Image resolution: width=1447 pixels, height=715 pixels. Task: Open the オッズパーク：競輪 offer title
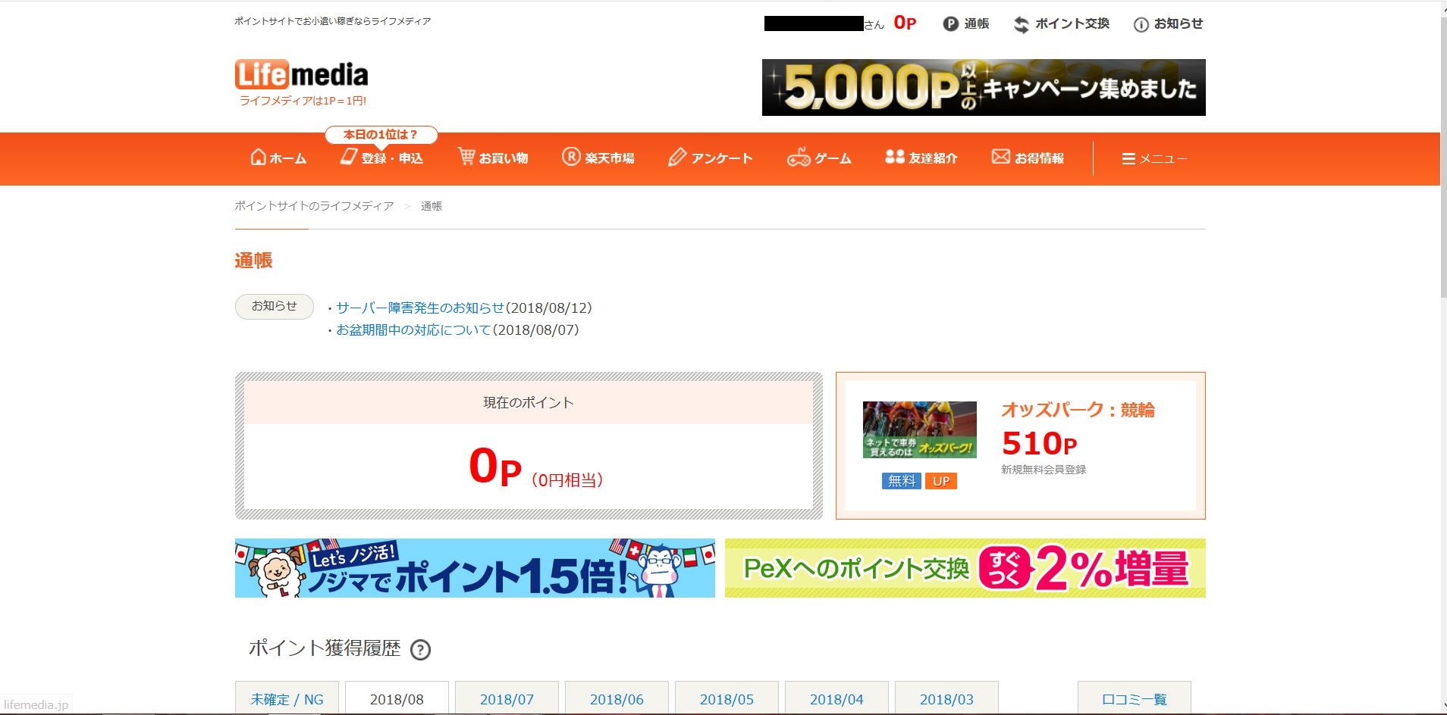pyautogui.click(x=1078, y=410)
